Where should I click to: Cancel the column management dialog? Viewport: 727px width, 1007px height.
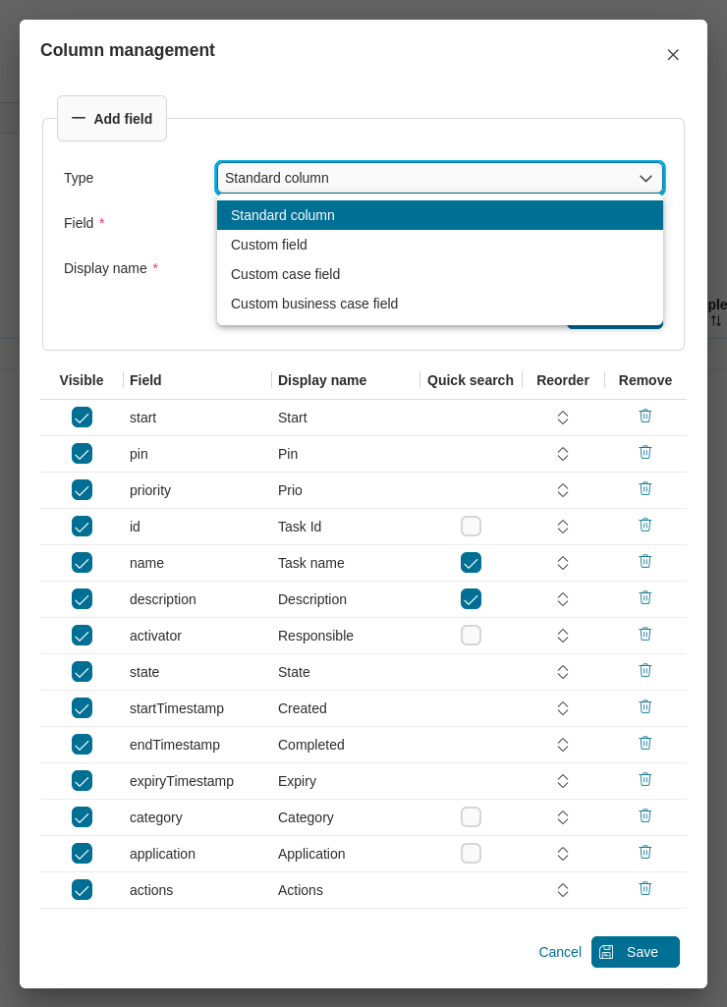559,952
